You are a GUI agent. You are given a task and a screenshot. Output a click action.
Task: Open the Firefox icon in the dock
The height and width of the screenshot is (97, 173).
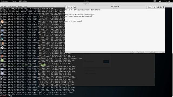coord(2,22)
